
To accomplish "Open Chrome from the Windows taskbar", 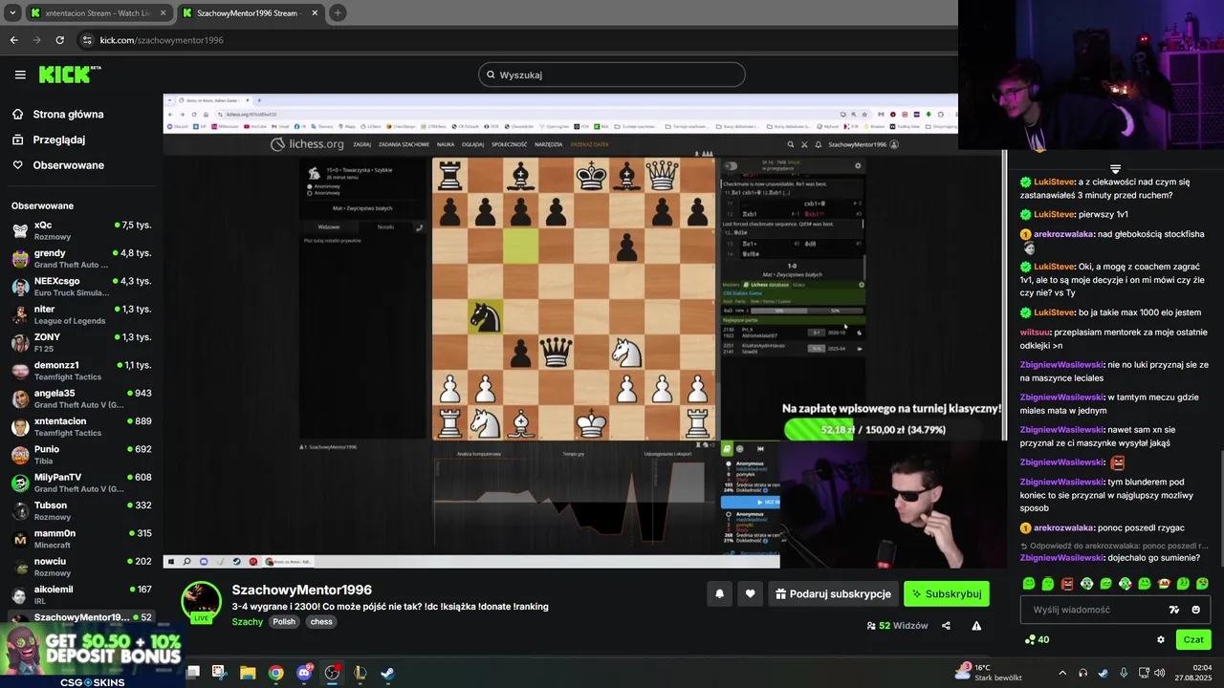I will [275, 673].
